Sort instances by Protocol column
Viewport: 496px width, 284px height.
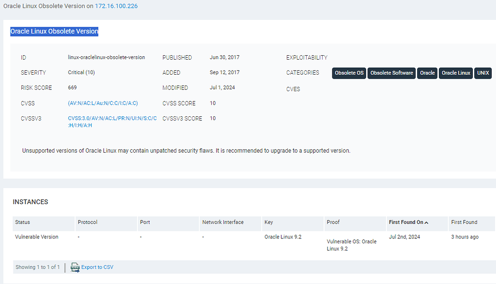[88, 222]
